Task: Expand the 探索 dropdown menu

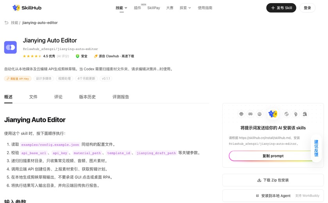Action: (x=185, y=8)
